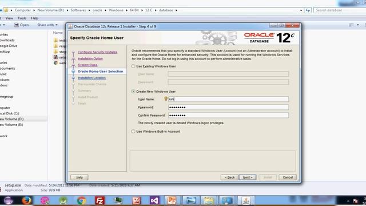Screen dimensions: 366x206
Task: Open Installation Location step link
Action: [x=91, y=78]
